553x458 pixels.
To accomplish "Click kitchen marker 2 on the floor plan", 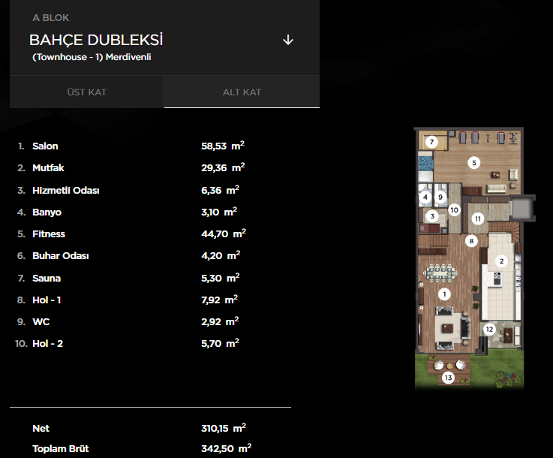I will (x=501, y=261).
